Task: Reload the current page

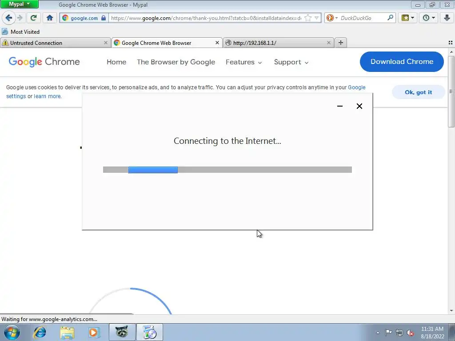Action: pos(34,18)
